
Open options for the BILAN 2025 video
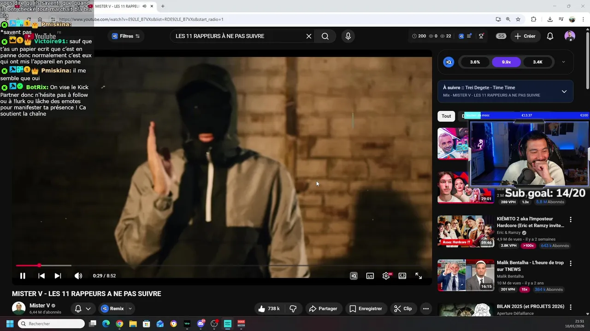(x=571, y=307)
